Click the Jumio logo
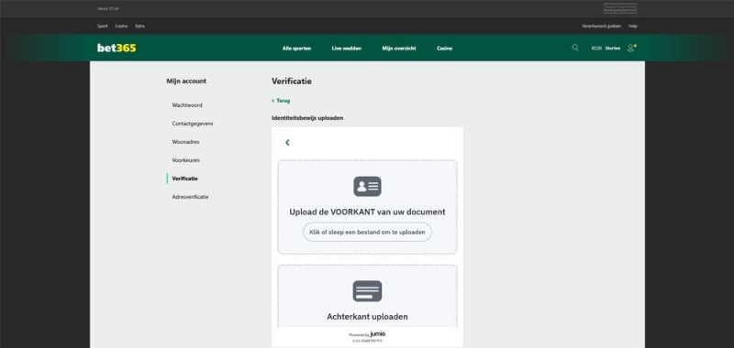Image resolution: width=734 pixels, height=348 pixels. (x=377, y=334)
